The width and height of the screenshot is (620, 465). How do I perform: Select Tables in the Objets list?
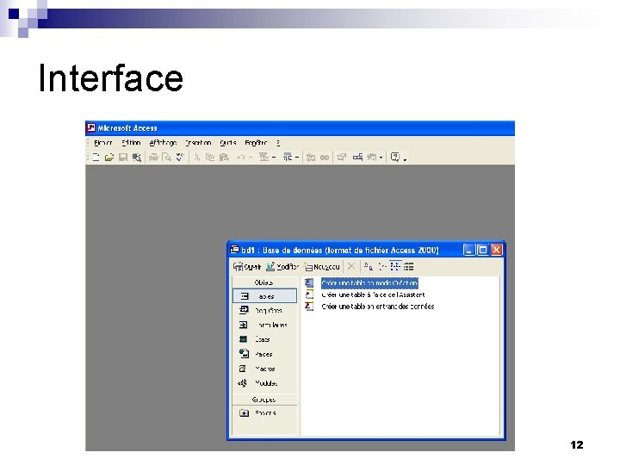point(264,296)
